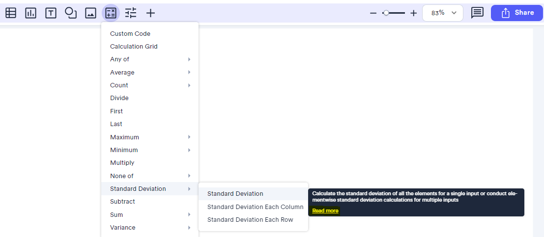Click the zoom in plus button
This screenshot has height=237, width=544.
click(413, 13)
